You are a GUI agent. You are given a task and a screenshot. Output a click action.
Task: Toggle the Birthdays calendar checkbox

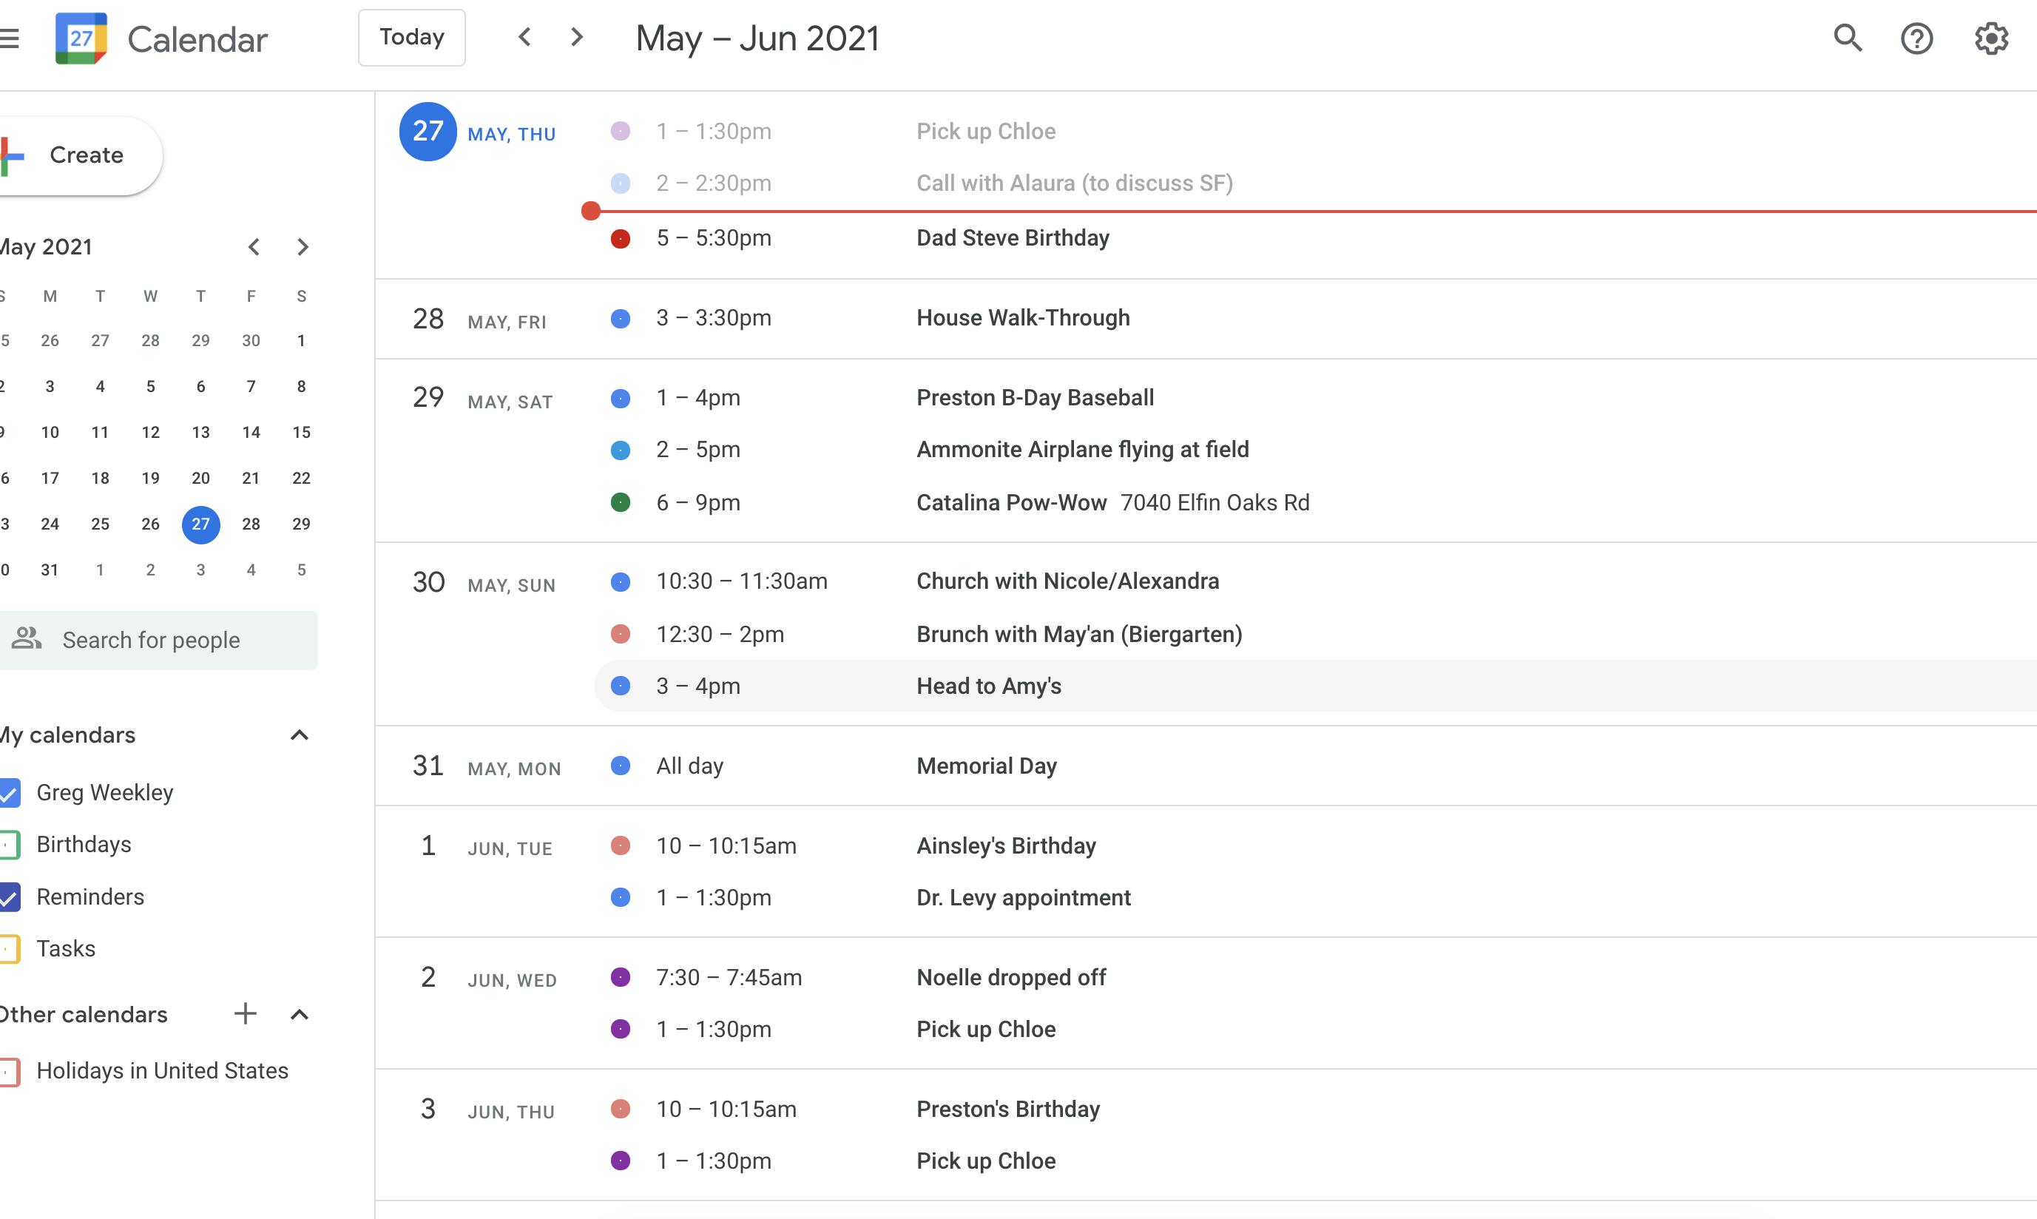coord(10,845)
